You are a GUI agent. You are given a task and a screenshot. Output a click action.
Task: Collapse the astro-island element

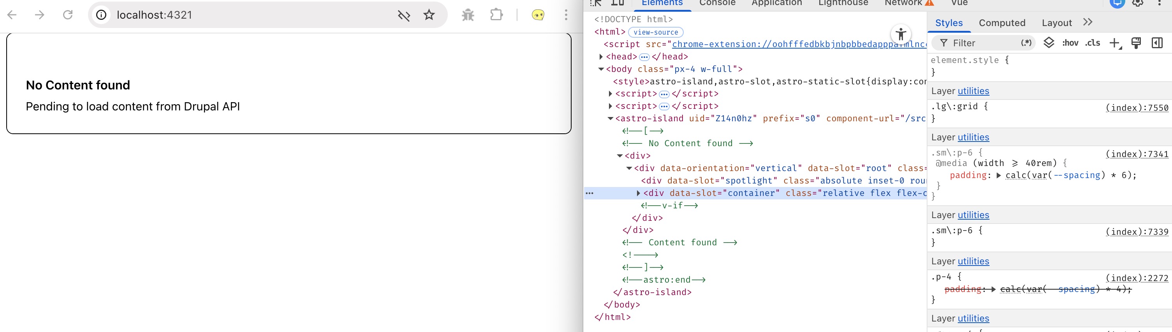[x=611, y=119]
